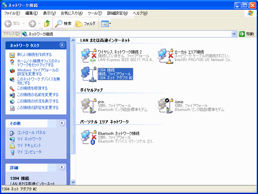Click the マイ コンピュータ link text
The height and width of the screenshot is (194, 258).
(x=29, y=152)
